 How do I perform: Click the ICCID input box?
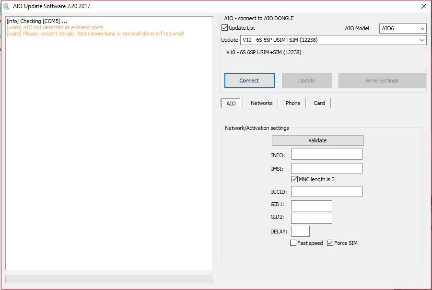point(327,192)
